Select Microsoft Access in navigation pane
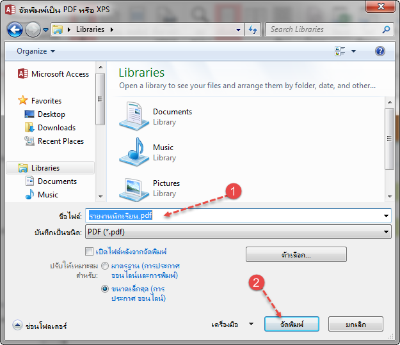This screenshot has height=345, width=400. 60,74
